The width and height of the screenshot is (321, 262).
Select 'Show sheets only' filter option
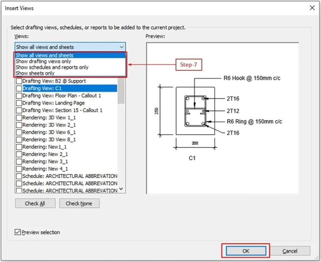tap(35, 73)
